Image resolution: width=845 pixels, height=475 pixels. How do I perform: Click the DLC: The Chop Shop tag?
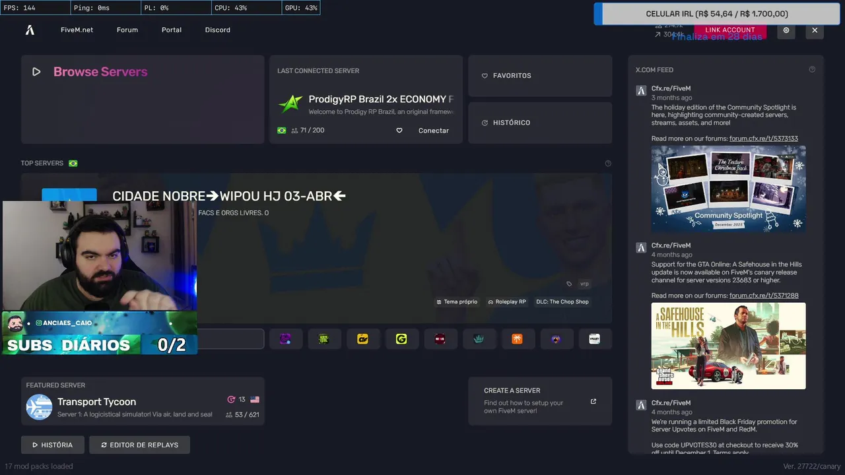562,301
